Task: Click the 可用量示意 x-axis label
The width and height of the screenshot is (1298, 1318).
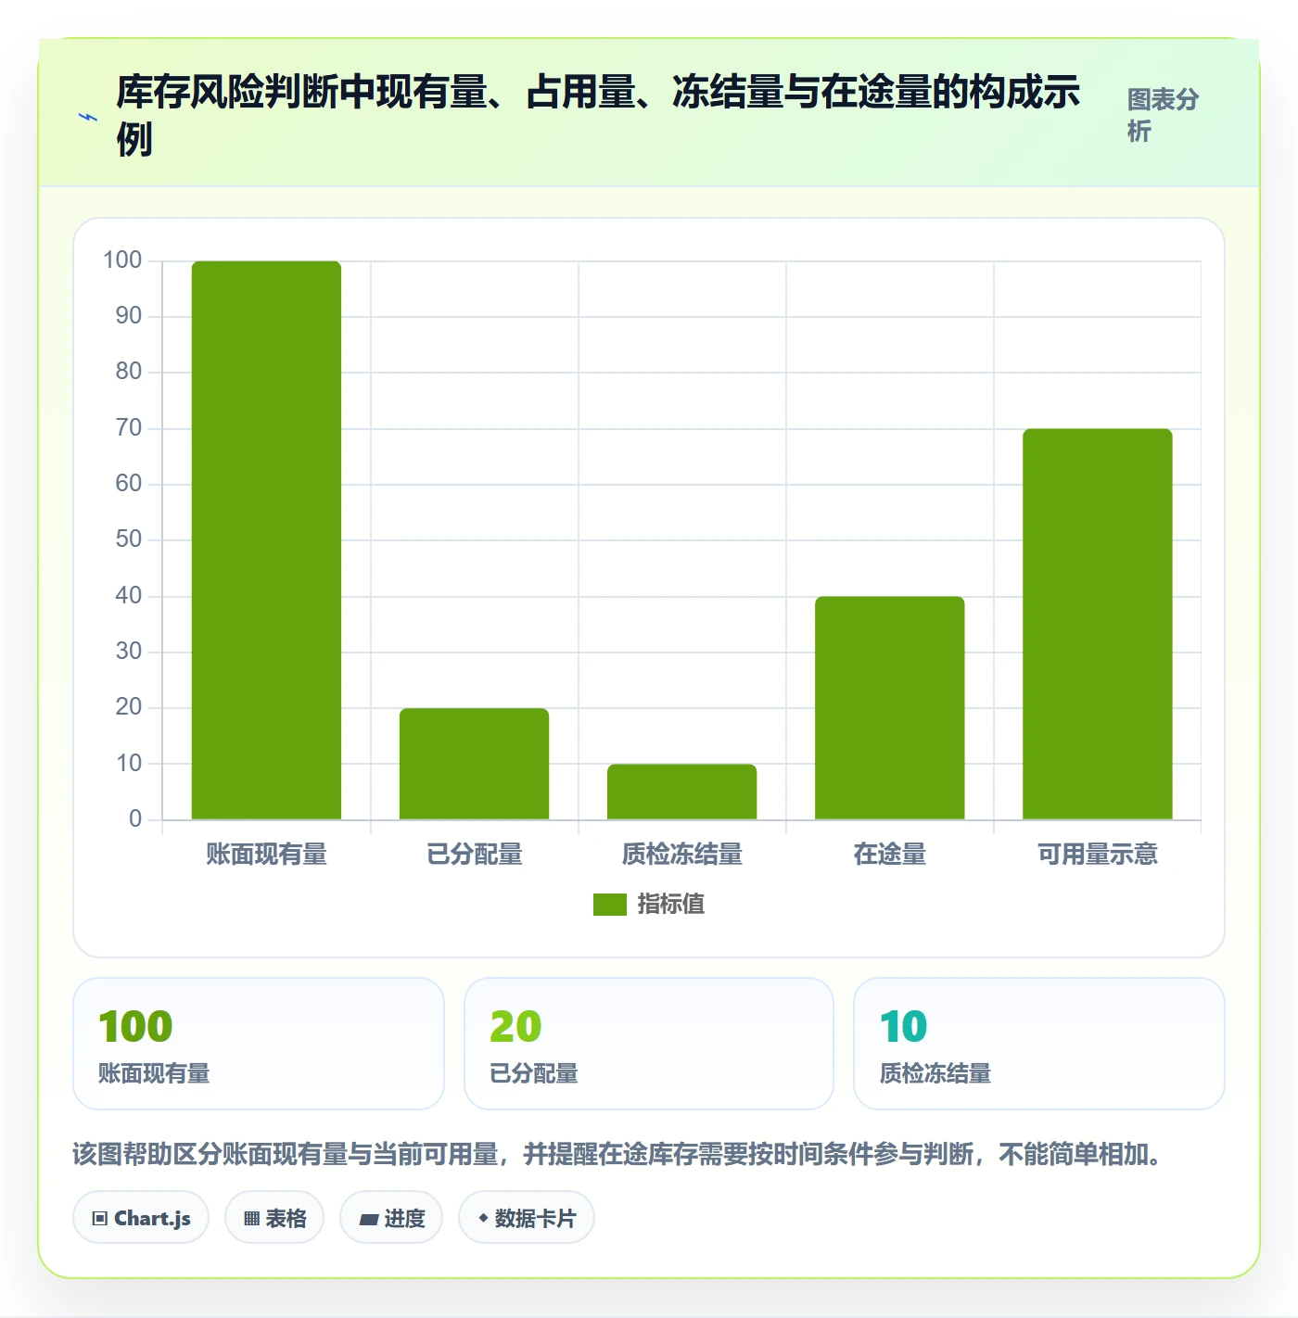Action: [x=1097, y=854]
